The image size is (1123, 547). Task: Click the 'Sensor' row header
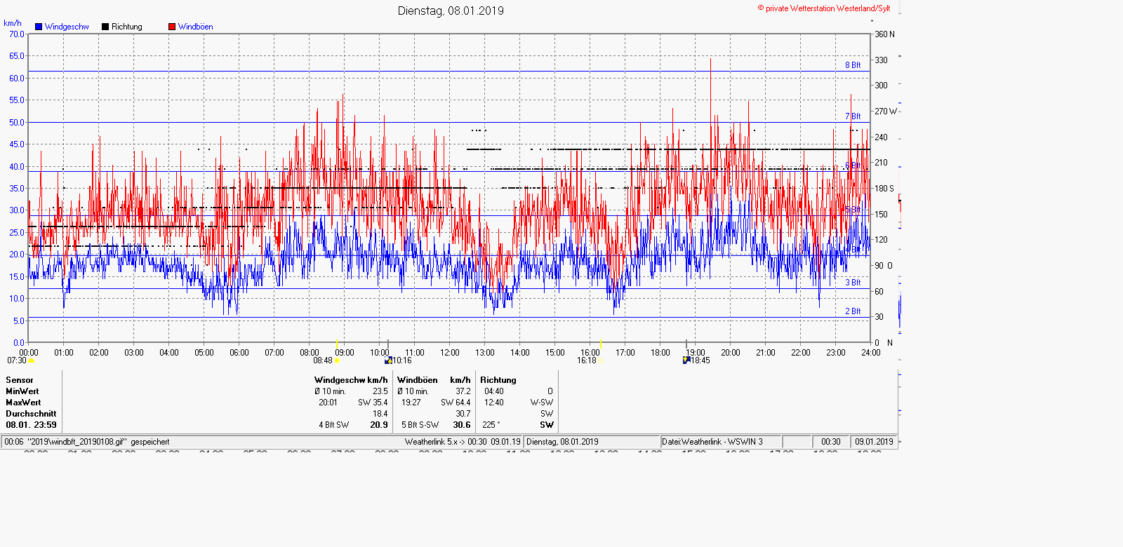[20, 380]
